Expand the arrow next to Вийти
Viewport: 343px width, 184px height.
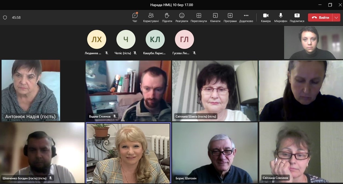[336, 18]
